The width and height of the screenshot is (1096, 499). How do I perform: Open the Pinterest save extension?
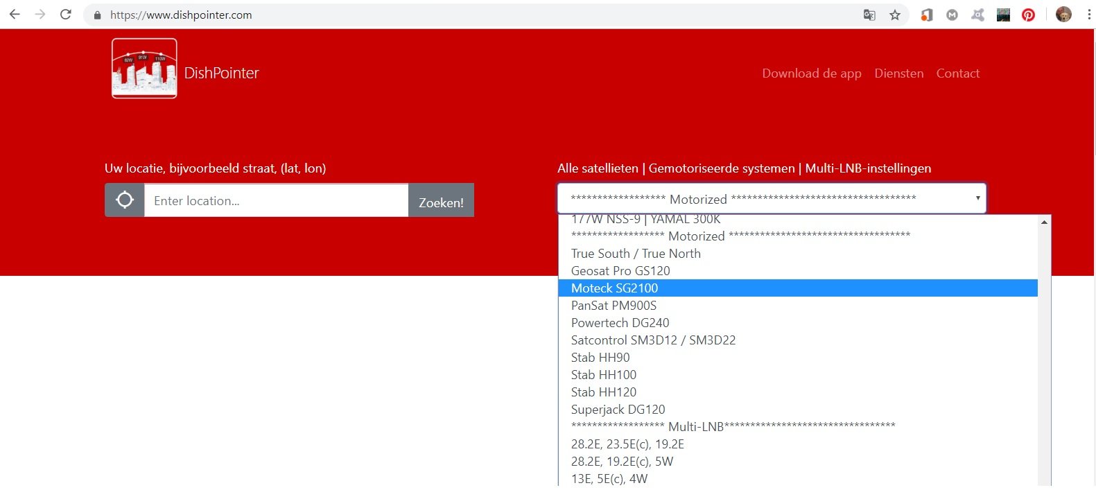(x=1029, y=15)
